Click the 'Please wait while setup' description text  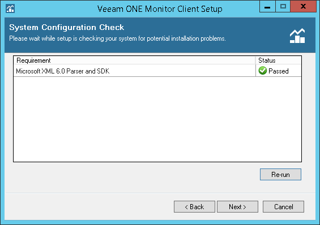click(x=117, y=38)
